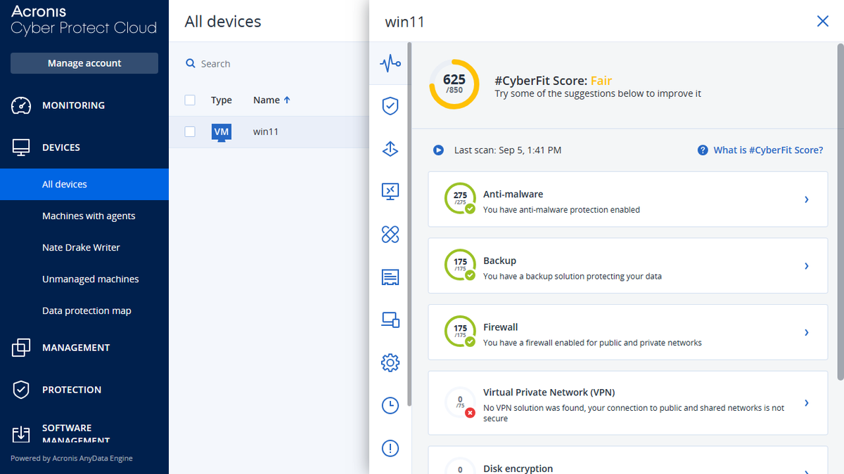Open the patch management band-aid icon
This screenshot has height=474, width=844.
pyautogui.click(x=390, y=235)
